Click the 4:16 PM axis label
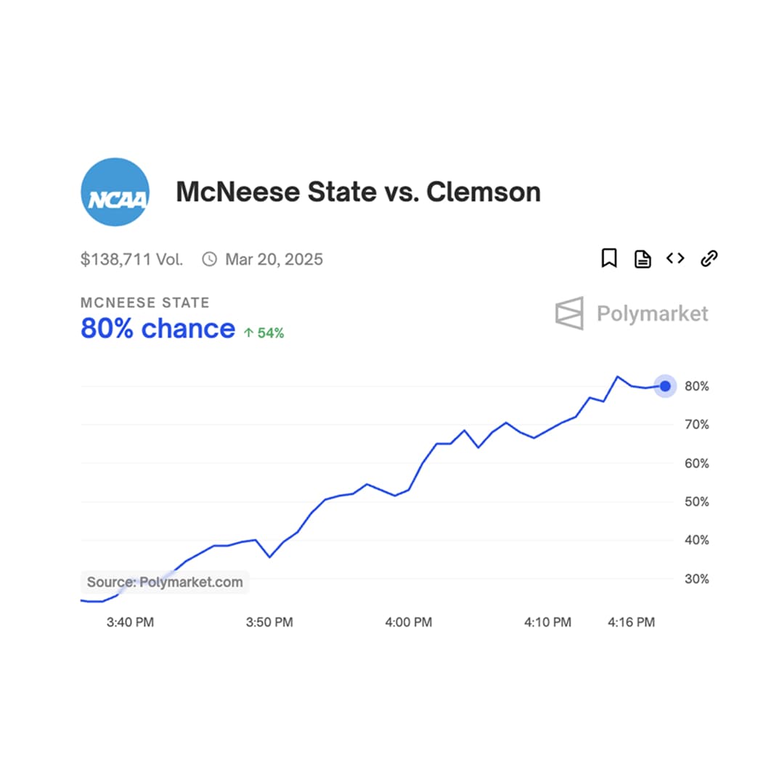The height and width of the screenshot is (784, 784). click(630, 622)
